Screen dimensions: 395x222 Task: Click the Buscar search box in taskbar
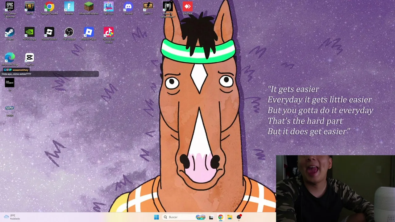(184, 217)
